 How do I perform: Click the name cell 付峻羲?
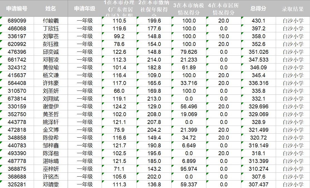pyautogui.click(x=51, y=21)
